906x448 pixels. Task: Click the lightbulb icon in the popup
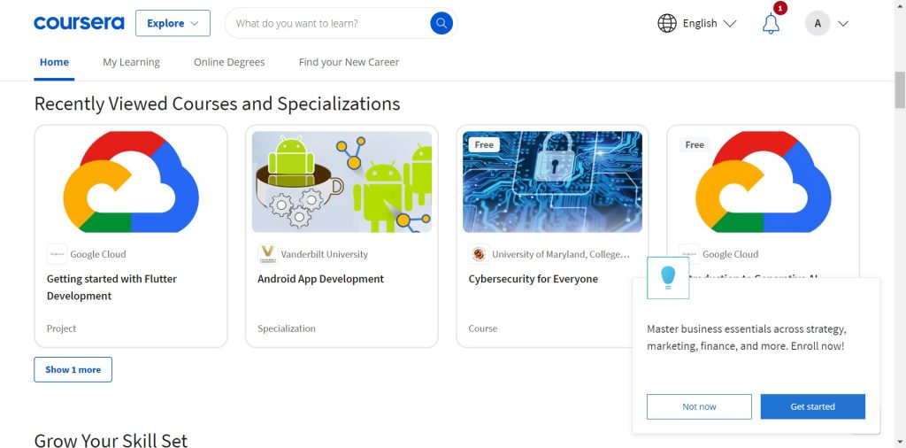[668, 277]
